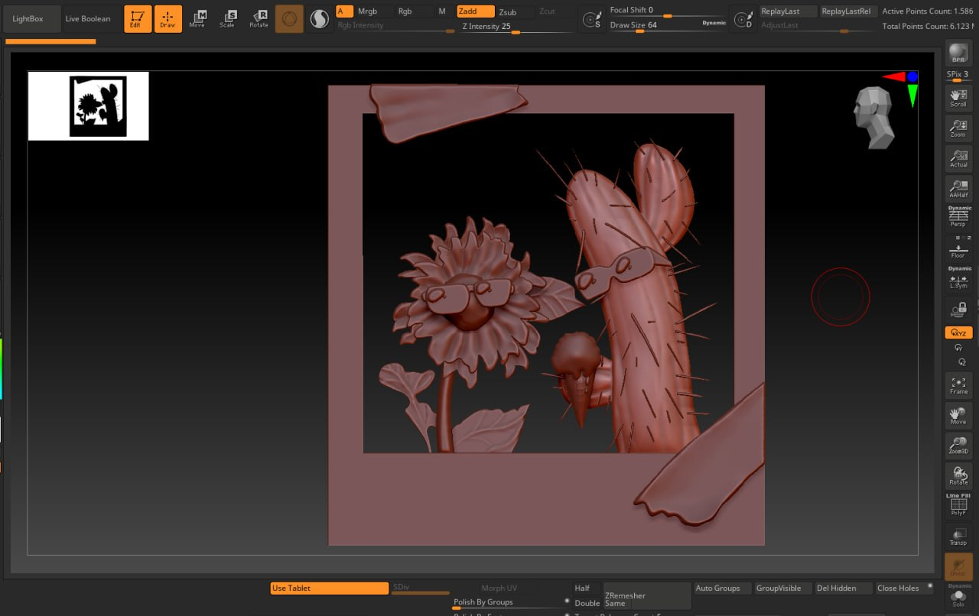Screen dimensions: 979x616
Task: Click the GroupVisible button
Action: point(782,588)
